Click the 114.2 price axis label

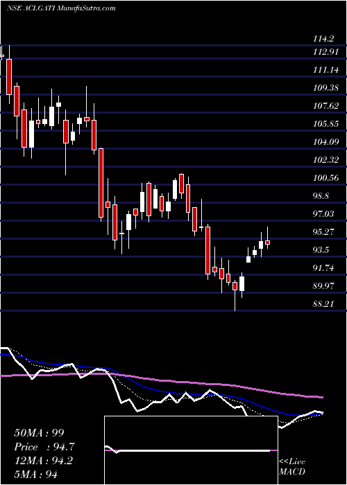point(323,39)
